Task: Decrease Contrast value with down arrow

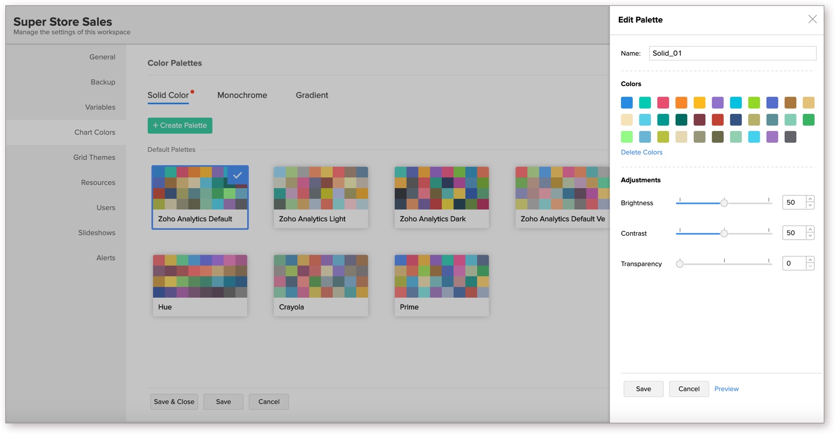Action: click(x=810, y=236)
